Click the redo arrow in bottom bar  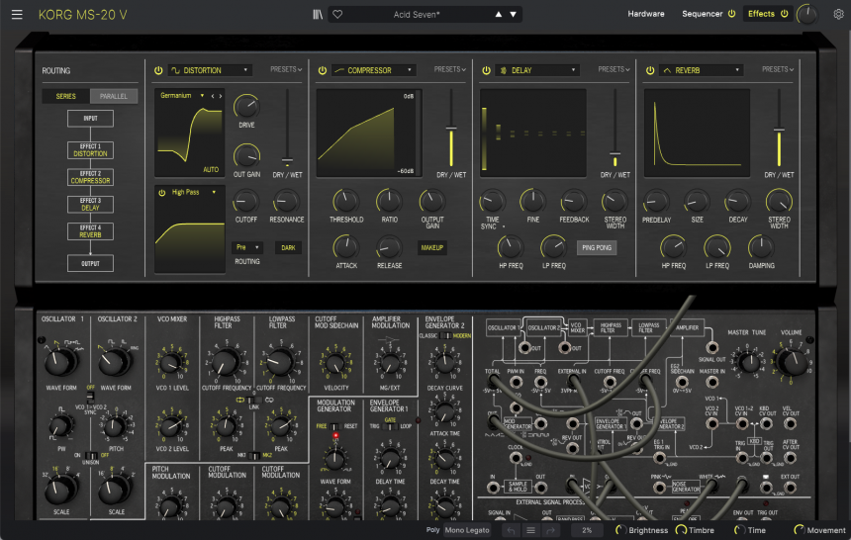pos(550,530)
